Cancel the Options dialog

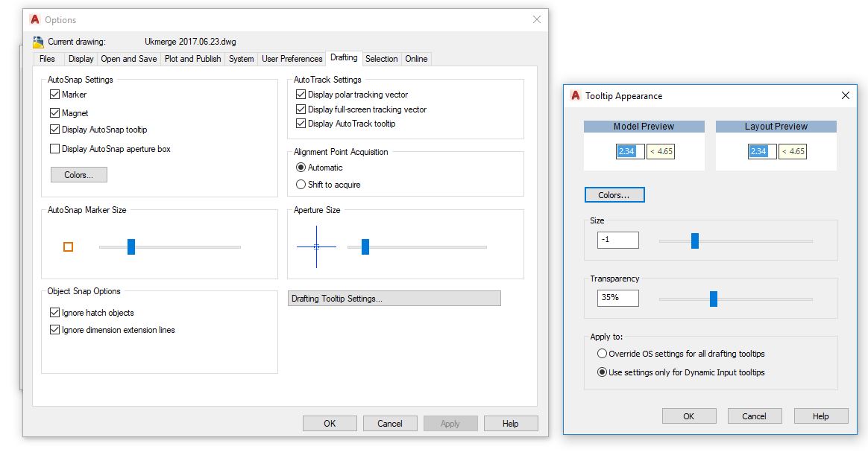pyautogui.click(x=390, y=424)
